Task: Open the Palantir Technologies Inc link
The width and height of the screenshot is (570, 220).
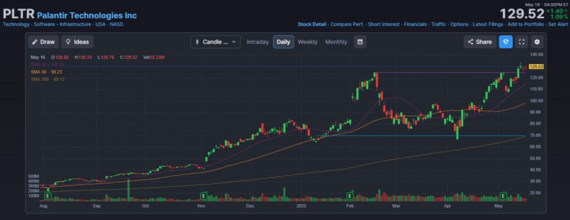Action: pyautogui.click(x=87, y=16)
